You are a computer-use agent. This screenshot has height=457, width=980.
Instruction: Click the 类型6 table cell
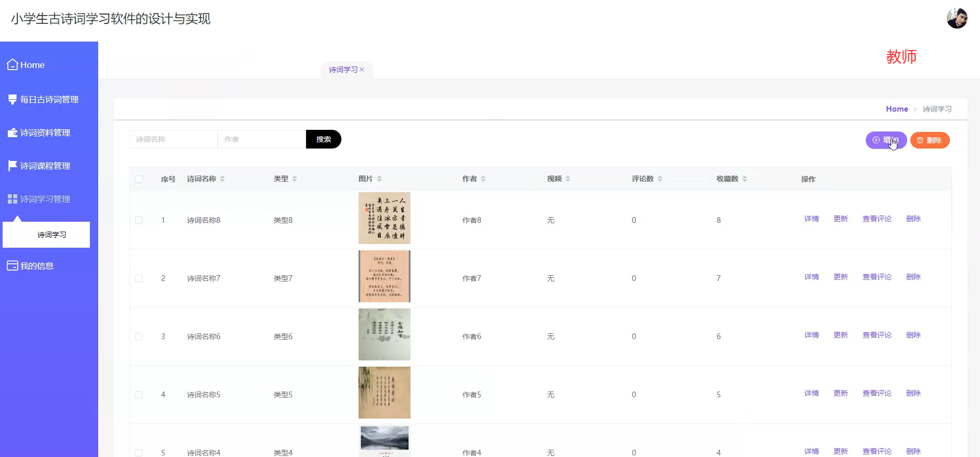point(283,337)
